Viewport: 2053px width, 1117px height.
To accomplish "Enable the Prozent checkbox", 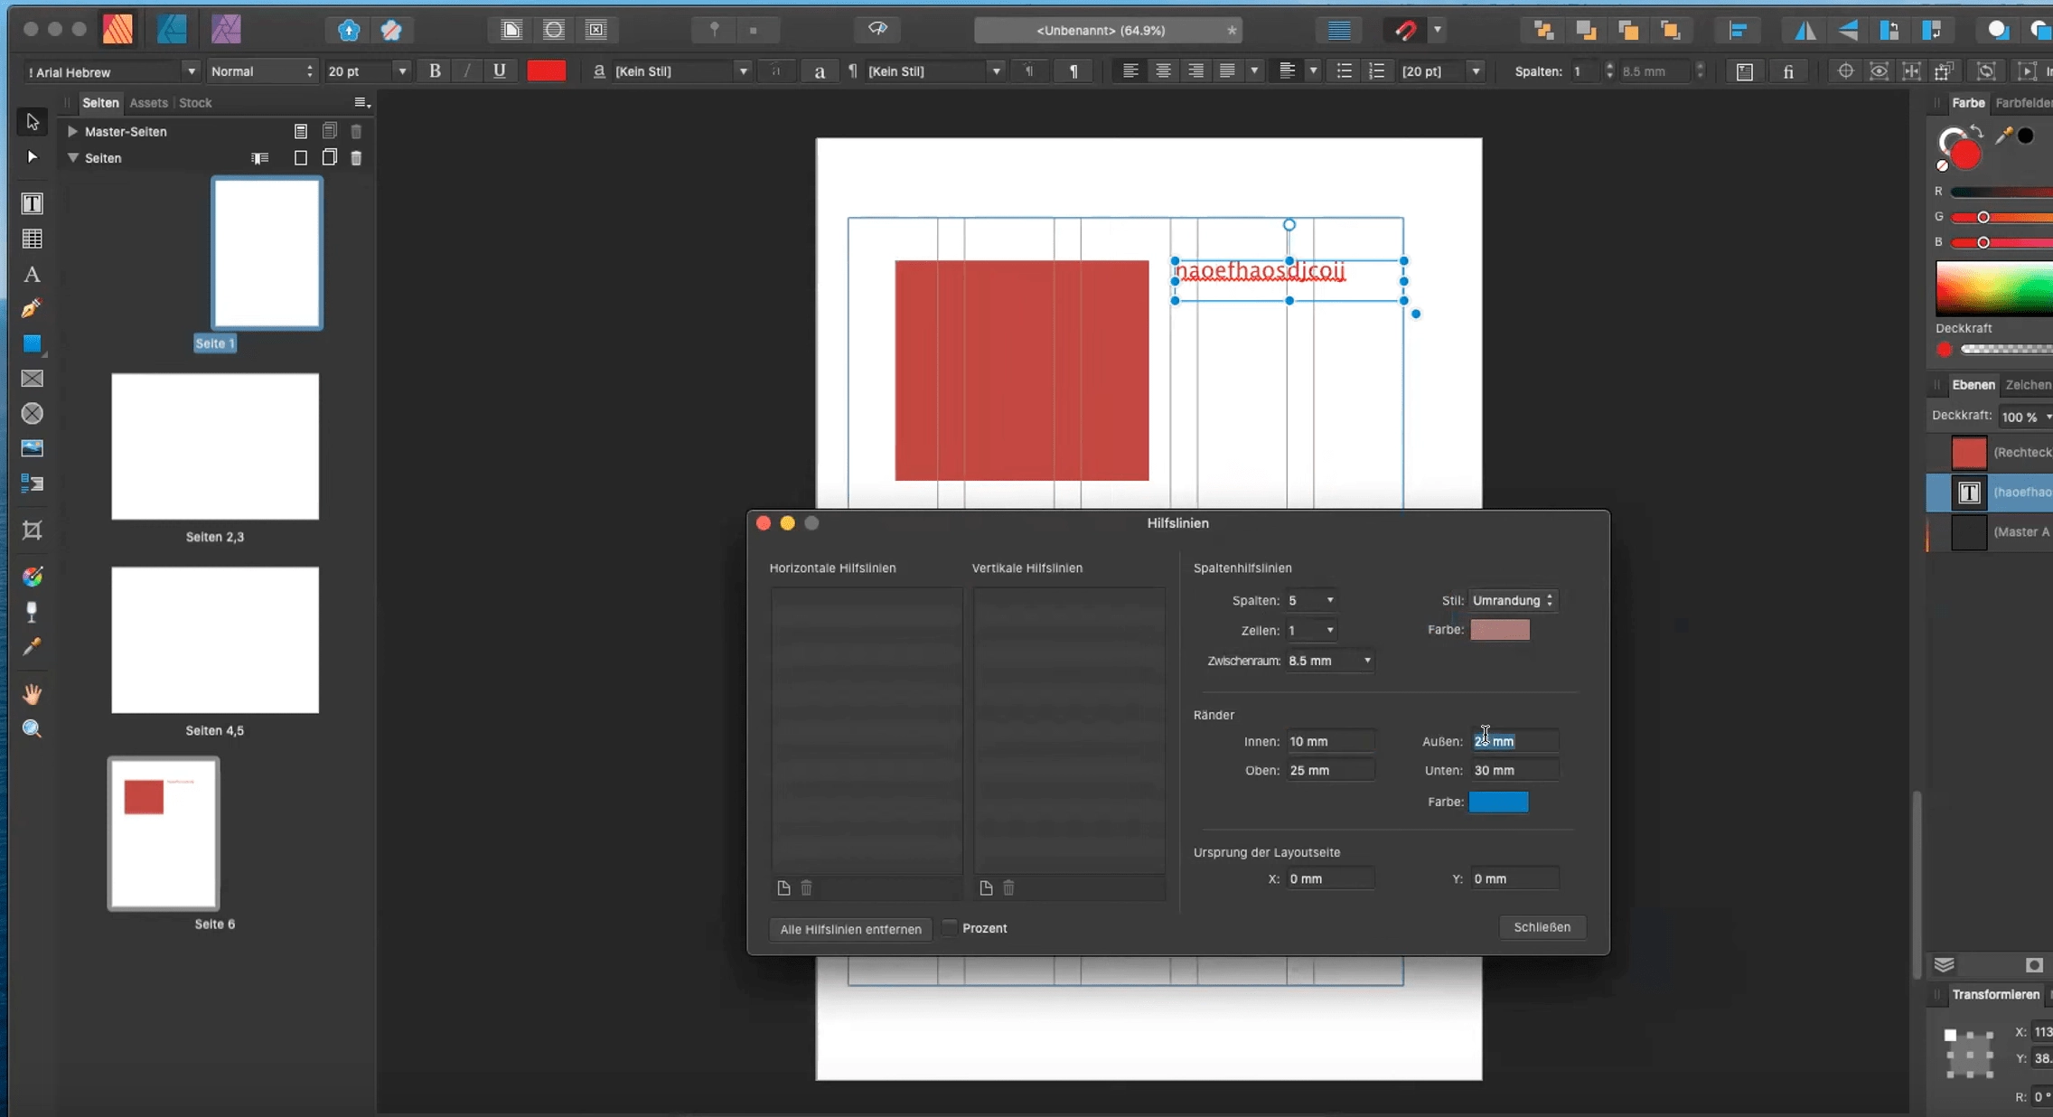I will coord(949,928).
